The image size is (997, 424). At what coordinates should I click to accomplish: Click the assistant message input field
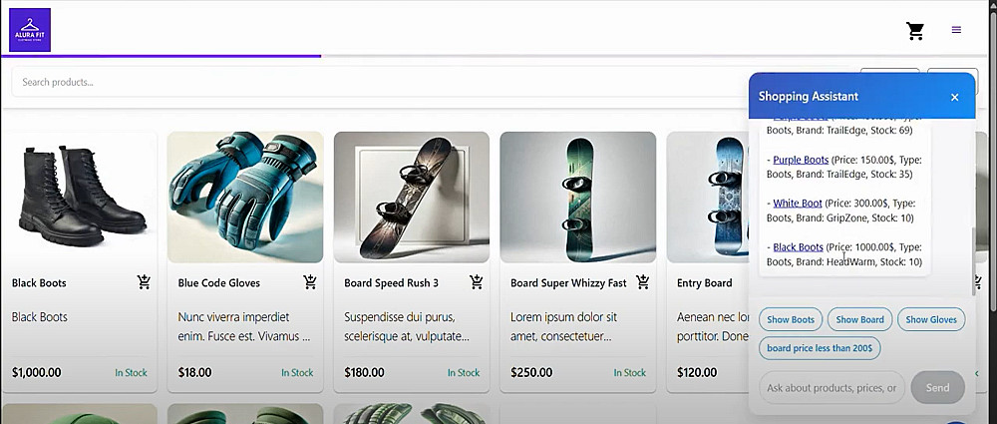coord(831,387)
